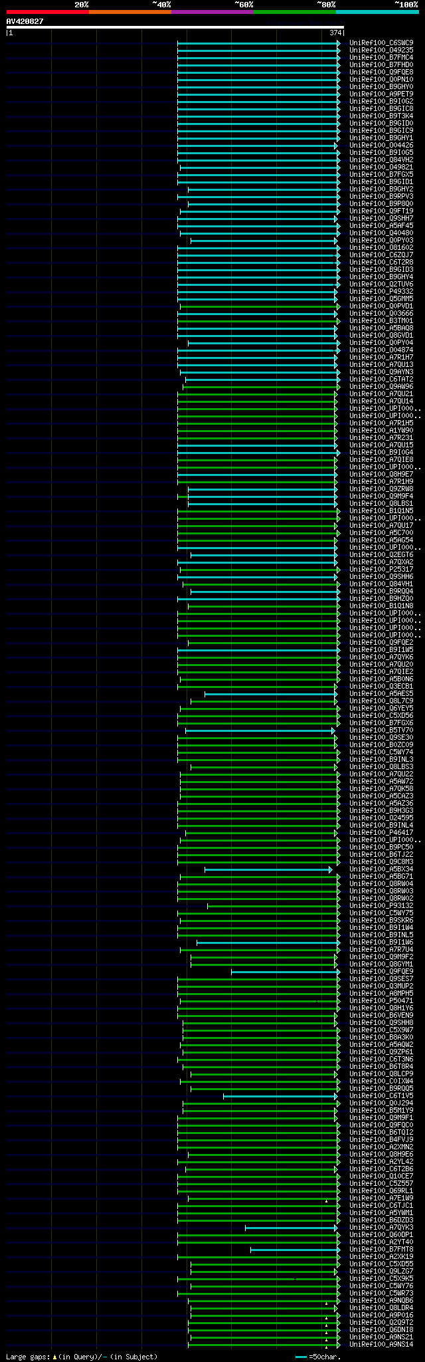Screen dimensions: 425x1362
Task: Open hit UniRef100_C6SWC9
Action: coord(381,43)
